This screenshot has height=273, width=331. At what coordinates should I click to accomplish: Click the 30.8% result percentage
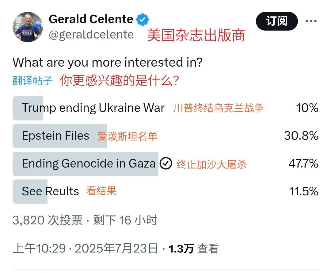pos(301,136)
